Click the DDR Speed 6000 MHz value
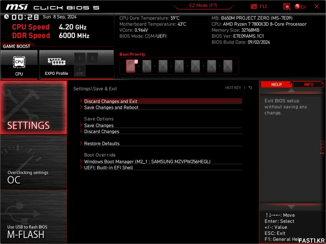This screenshot has width=326, height=244. tap(74, 36)
